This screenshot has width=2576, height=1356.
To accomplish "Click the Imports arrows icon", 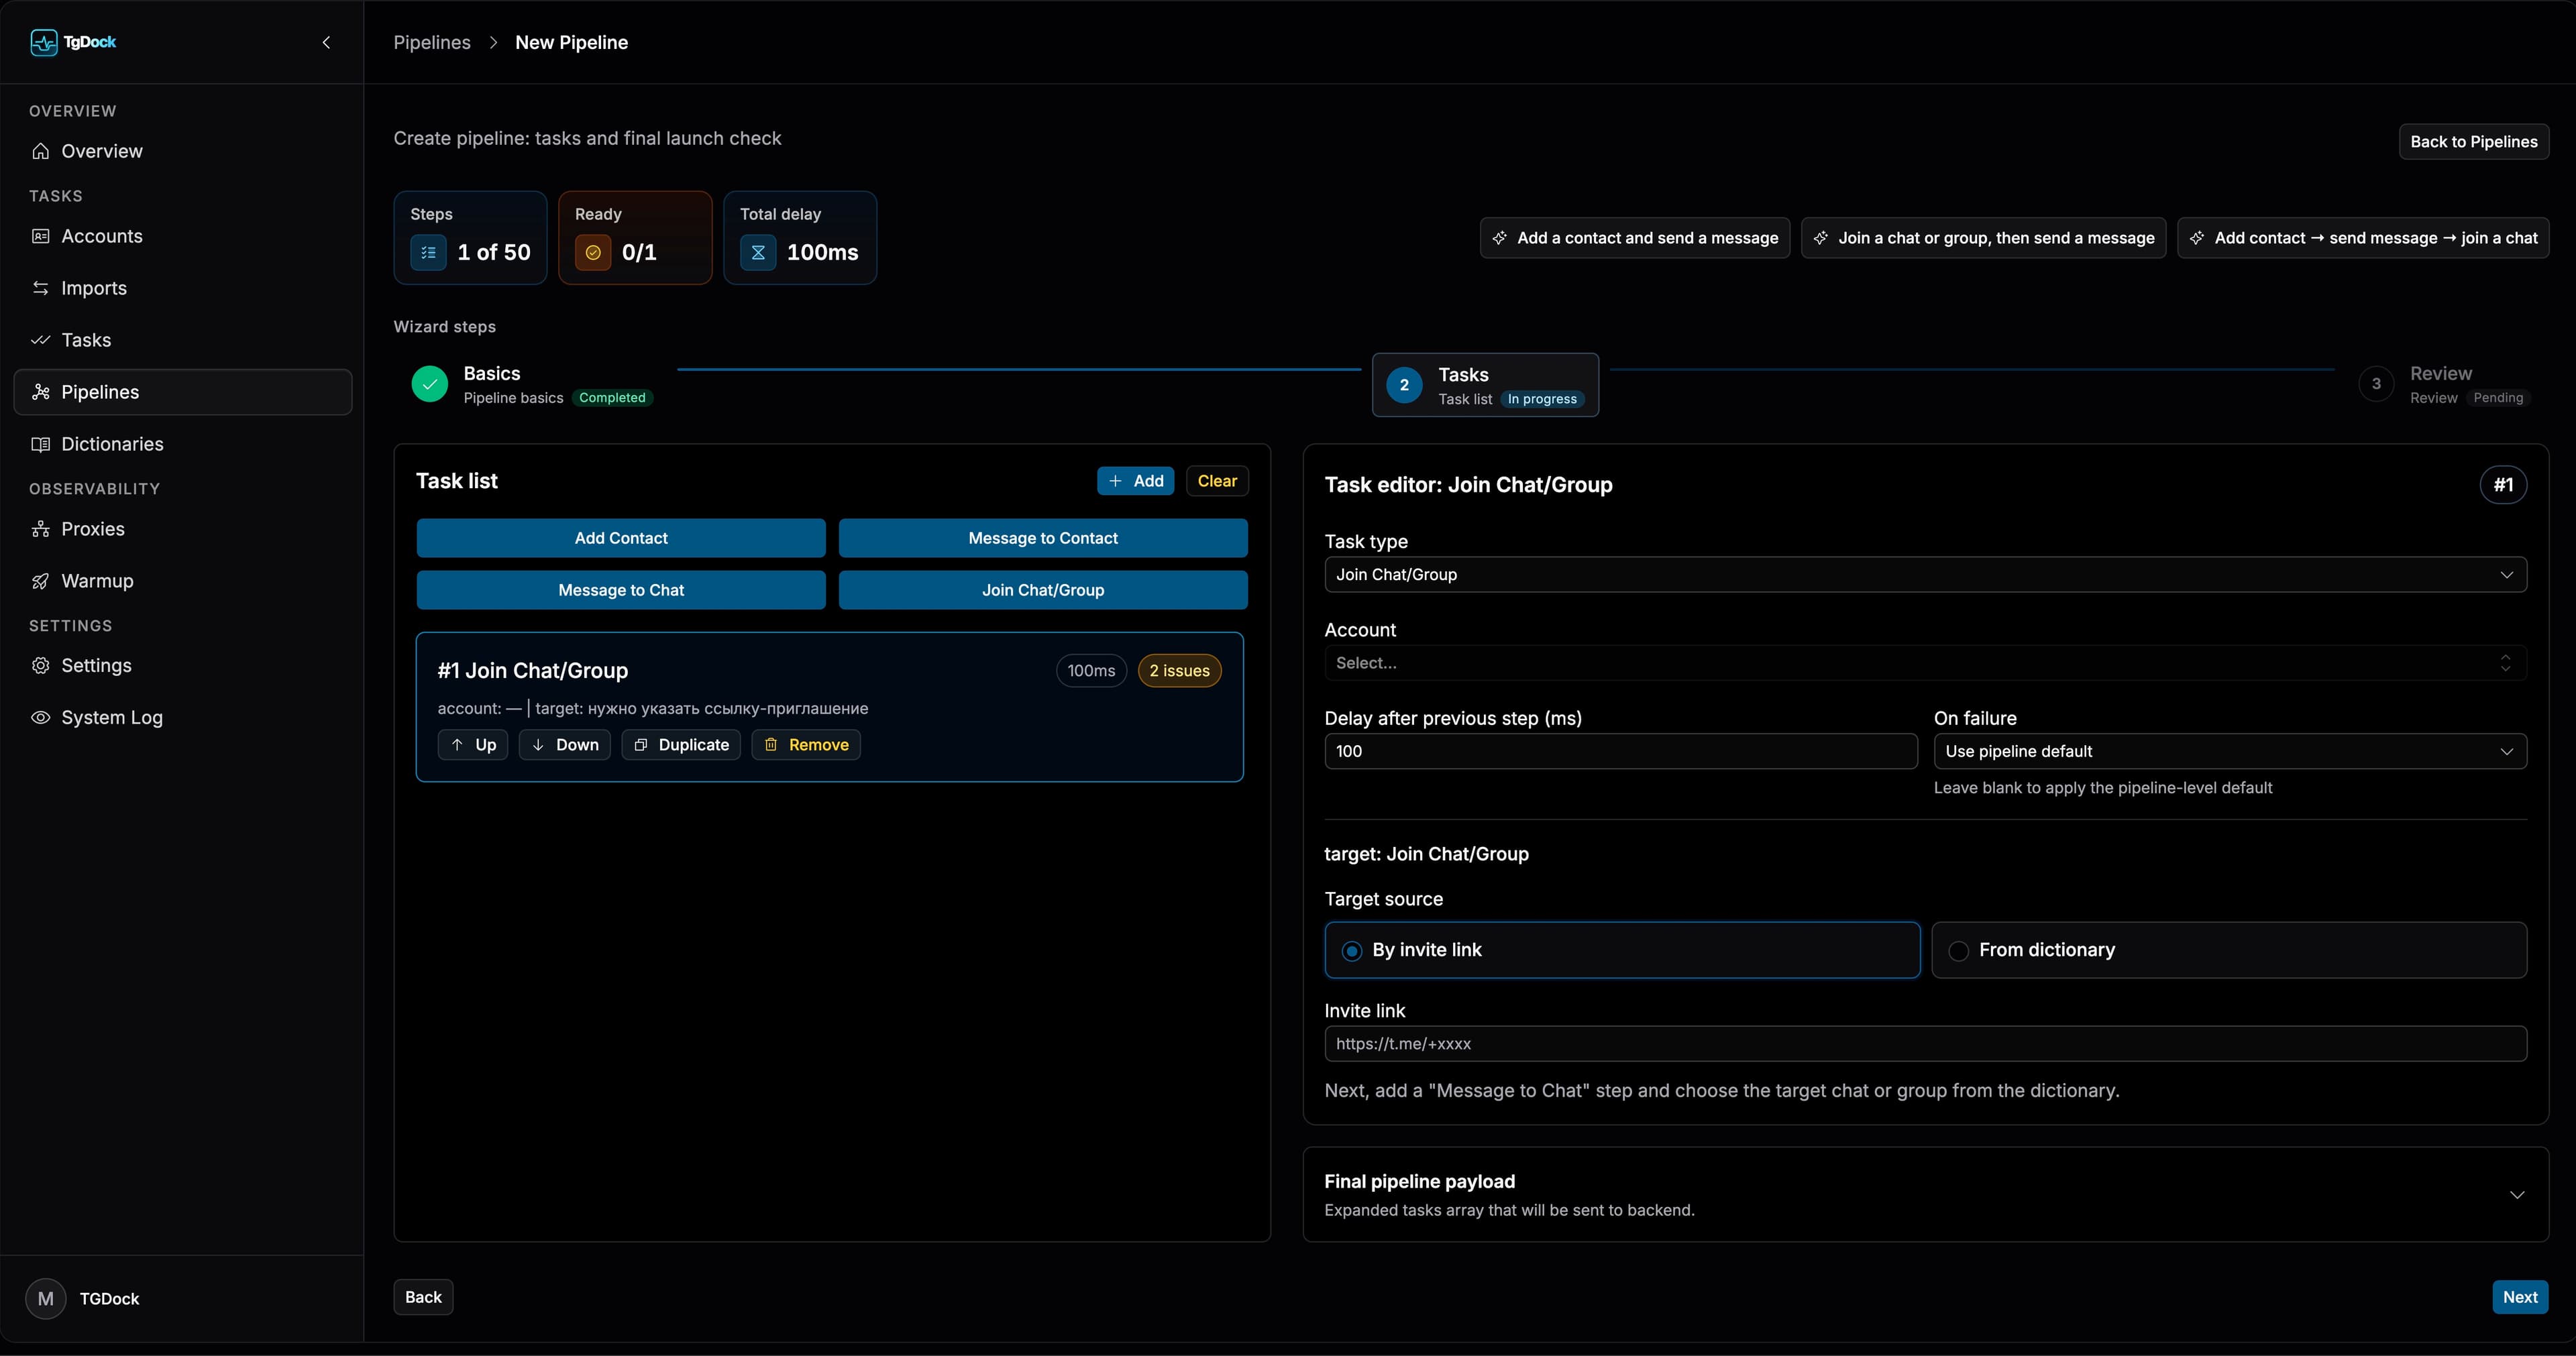I will tap(41, 288).
